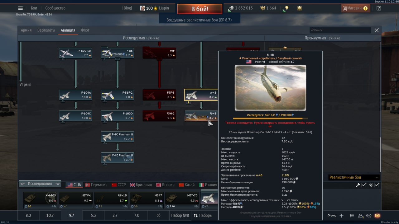
Task: Choose preset 10.7
Action: pos(50,215)
